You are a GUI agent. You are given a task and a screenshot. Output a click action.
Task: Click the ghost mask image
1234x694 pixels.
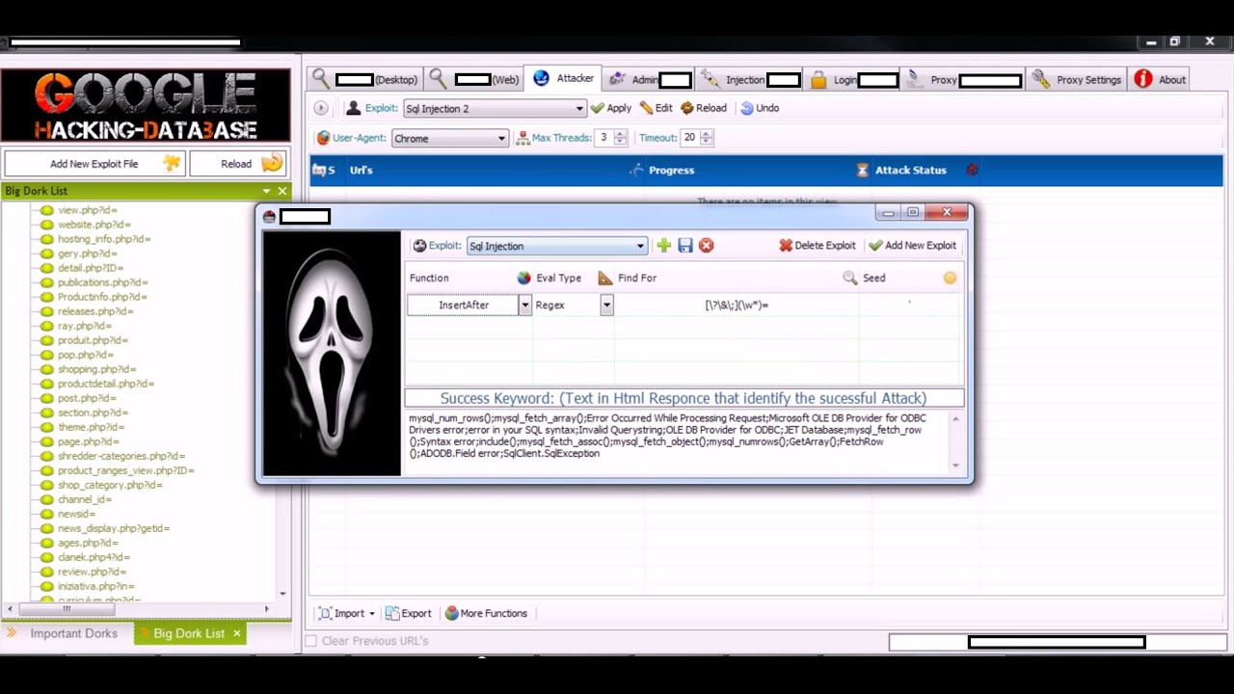coord(332,354)
